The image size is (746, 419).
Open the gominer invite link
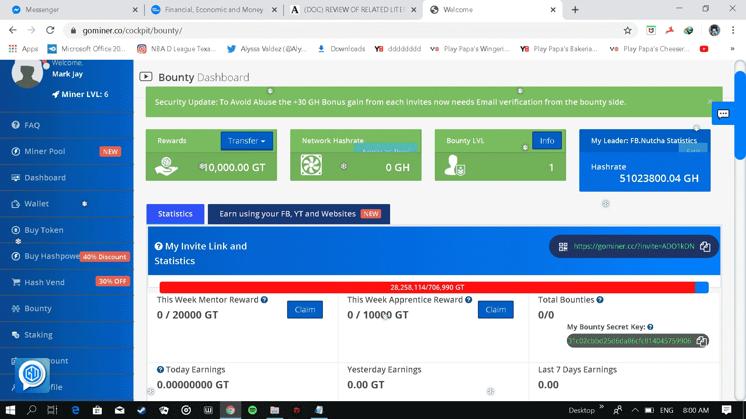coord(634,246)
